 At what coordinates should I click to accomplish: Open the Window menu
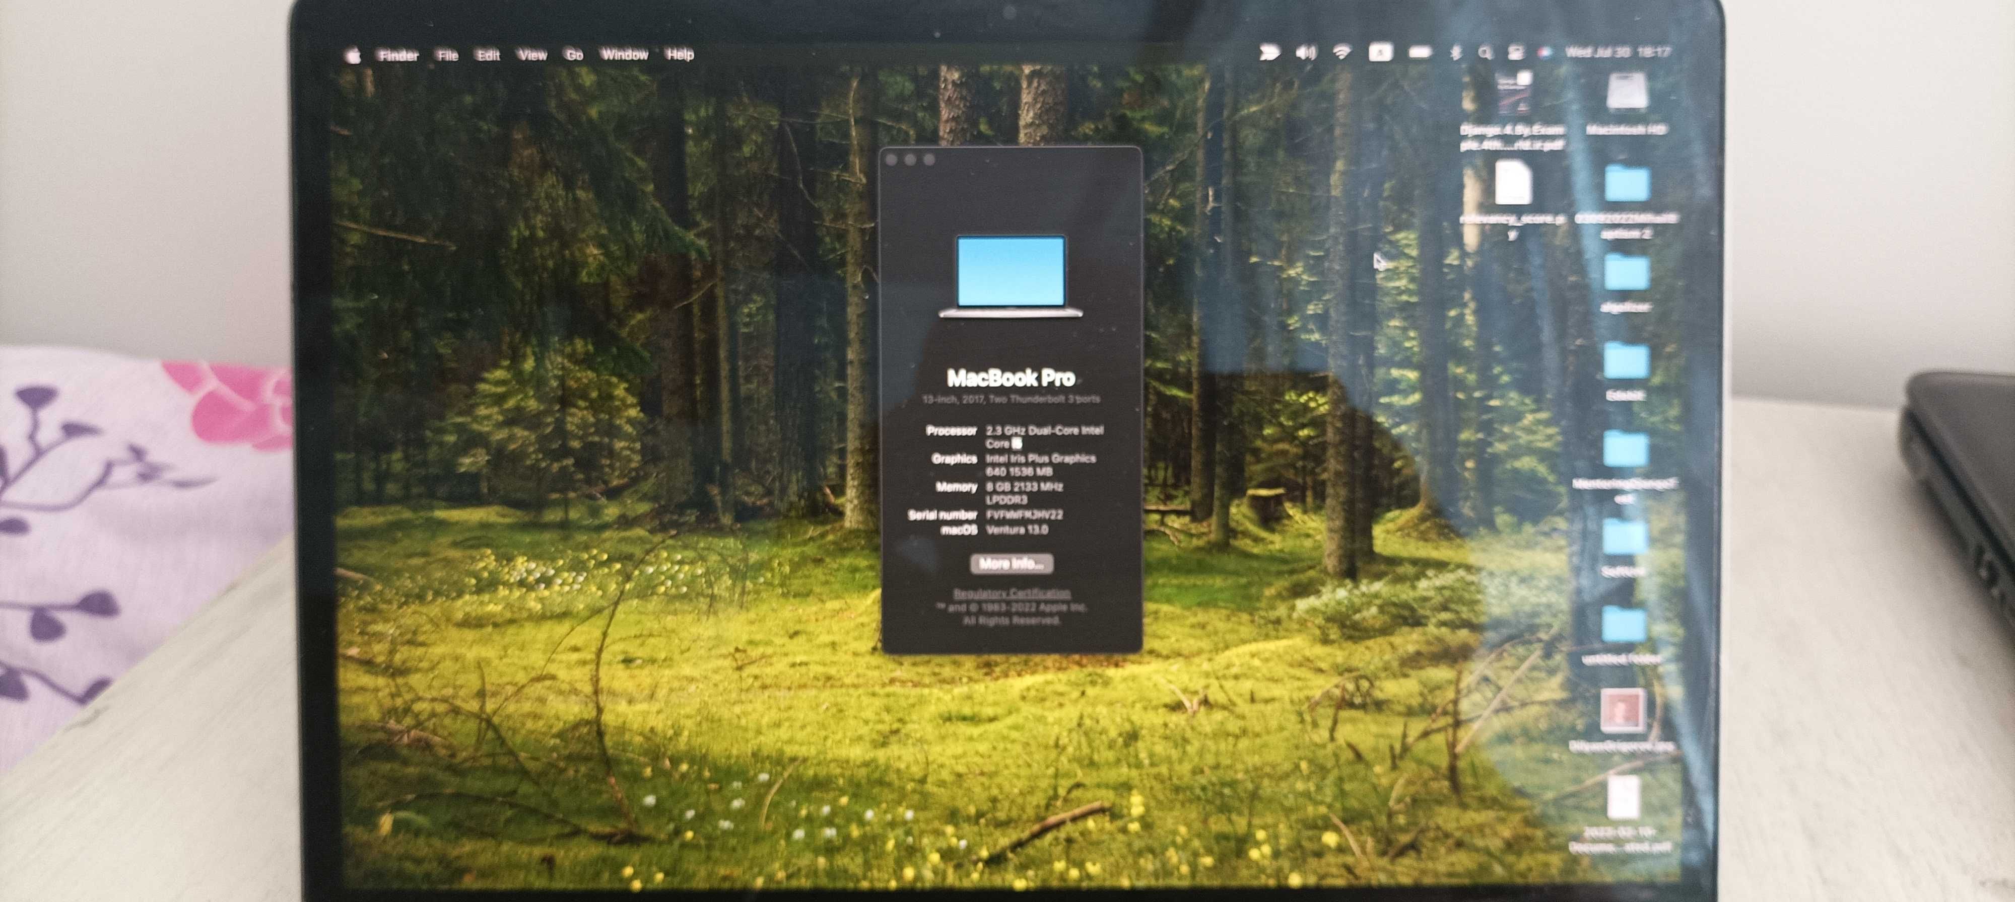tap(624, 55)
